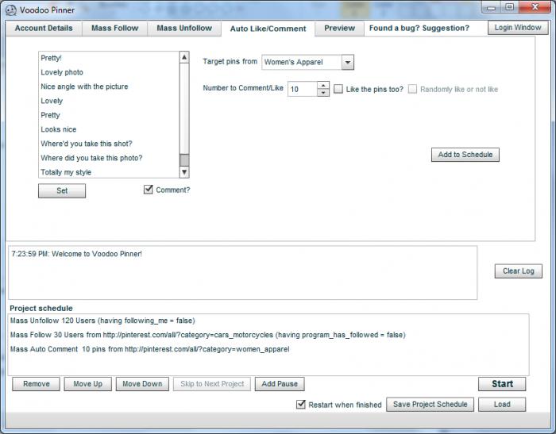Click the Welcome to Voodoo Pinner! log entry
The width and height of the screenshot is (556, 434).
tap(76, 254)
